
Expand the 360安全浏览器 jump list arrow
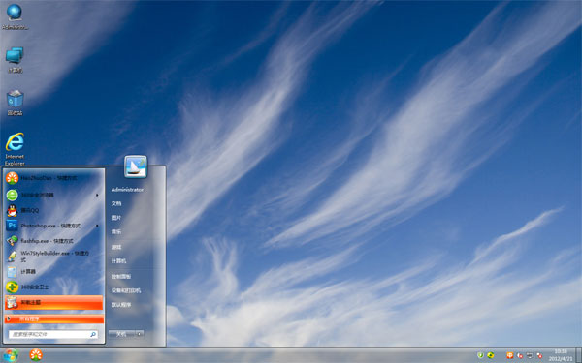point(97,195)
